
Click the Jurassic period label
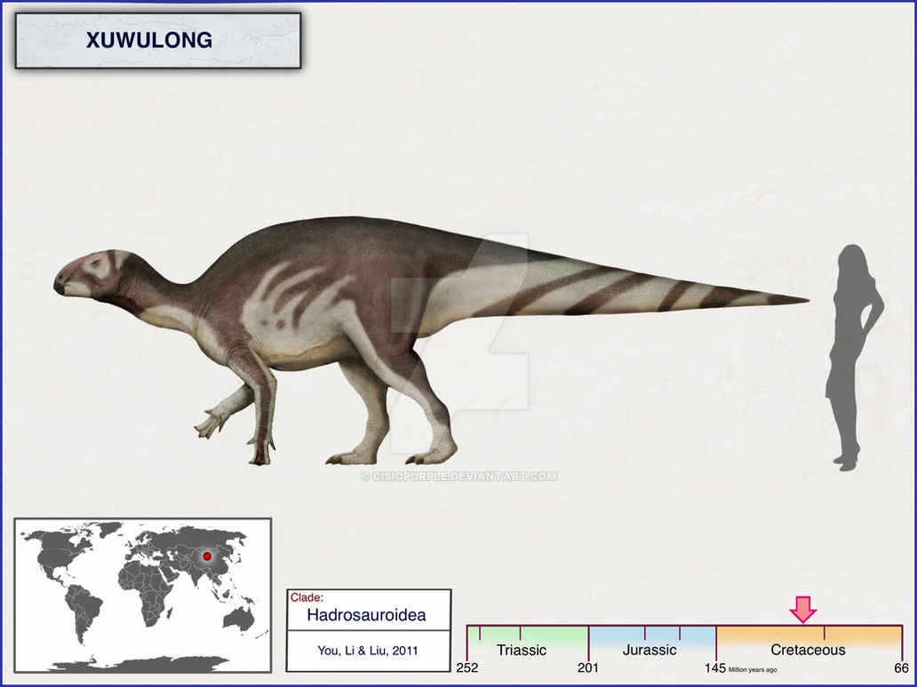[650, 651]
